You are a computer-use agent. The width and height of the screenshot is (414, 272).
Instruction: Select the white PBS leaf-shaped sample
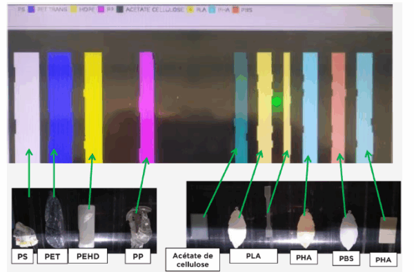pyautogui.click(x=348, y=230)
